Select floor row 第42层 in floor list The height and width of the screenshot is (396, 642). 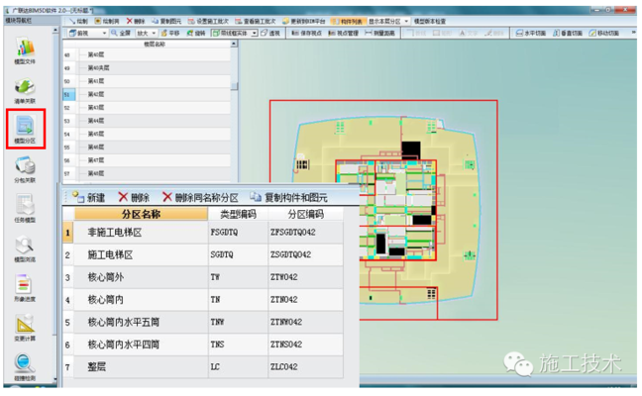click(x=96, y=94)
